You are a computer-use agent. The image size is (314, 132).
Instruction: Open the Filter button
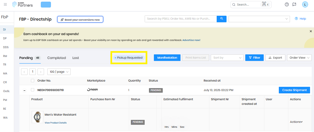click(x=254, y=58)
